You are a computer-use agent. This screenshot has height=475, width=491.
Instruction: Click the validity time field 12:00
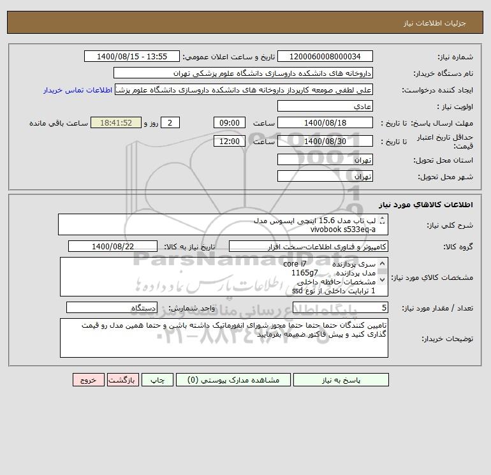tap(230, 141)
